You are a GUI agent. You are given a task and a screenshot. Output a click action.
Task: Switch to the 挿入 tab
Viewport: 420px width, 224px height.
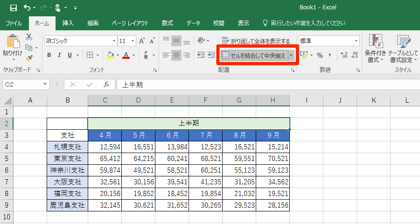coord(68,23)
